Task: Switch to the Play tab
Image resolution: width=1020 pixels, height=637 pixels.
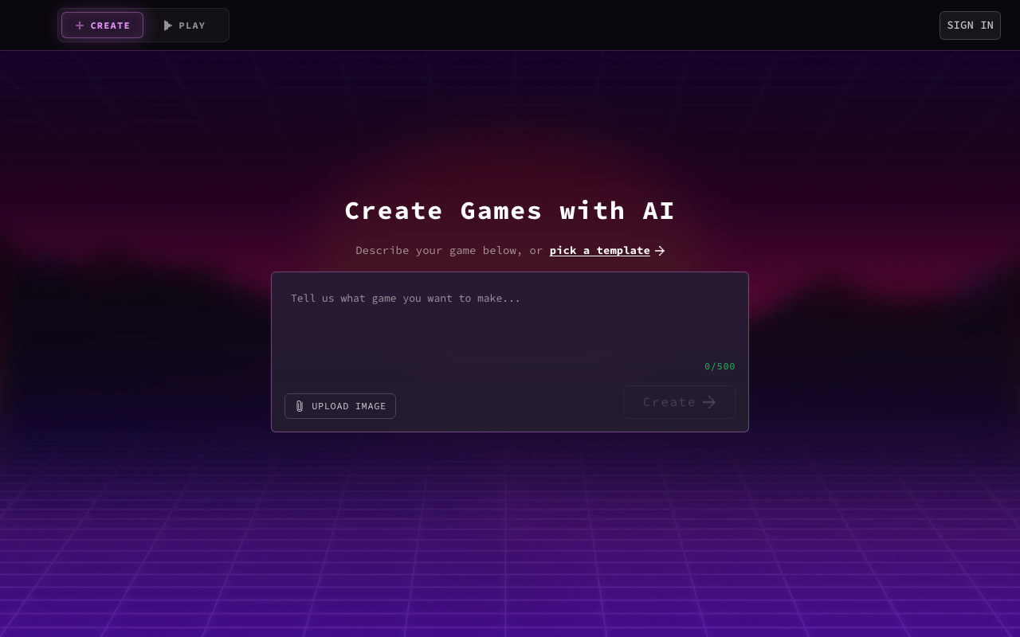Action: 185,25
